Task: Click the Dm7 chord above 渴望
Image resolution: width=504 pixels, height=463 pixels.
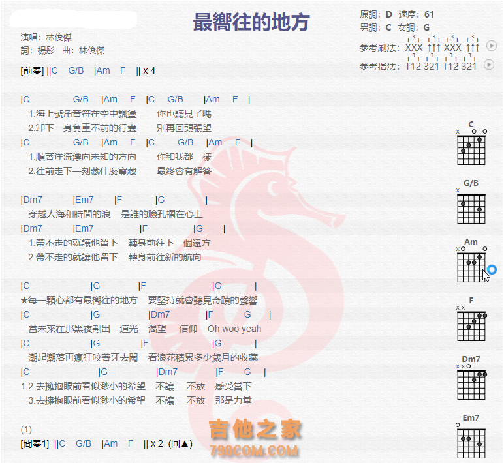Action: point(160,315)
